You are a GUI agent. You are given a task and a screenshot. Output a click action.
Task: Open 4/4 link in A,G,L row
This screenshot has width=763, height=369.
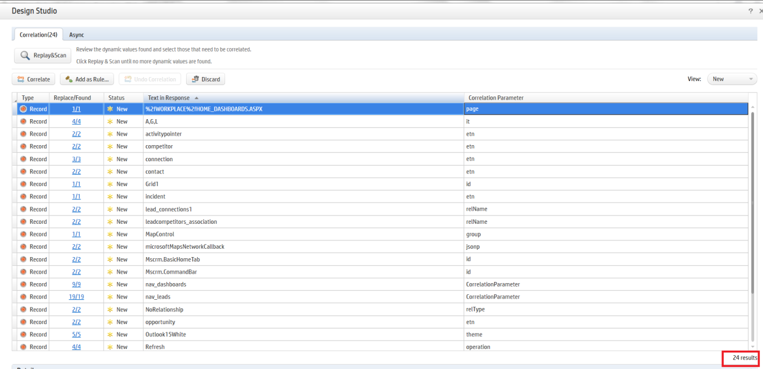(76, 121)
